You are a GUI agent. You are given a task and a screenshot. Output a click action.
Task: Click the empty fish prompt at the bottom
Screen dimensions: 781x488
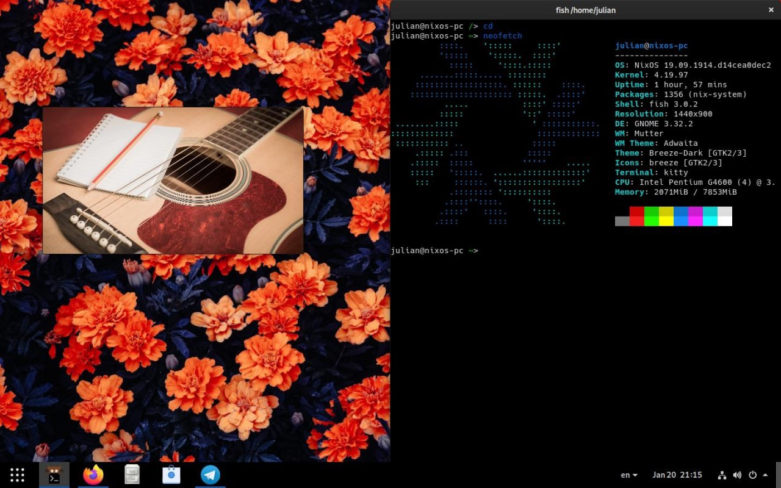[434, 251]
